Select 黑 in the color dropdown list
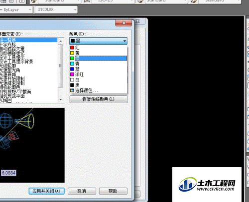 [98, 85]
